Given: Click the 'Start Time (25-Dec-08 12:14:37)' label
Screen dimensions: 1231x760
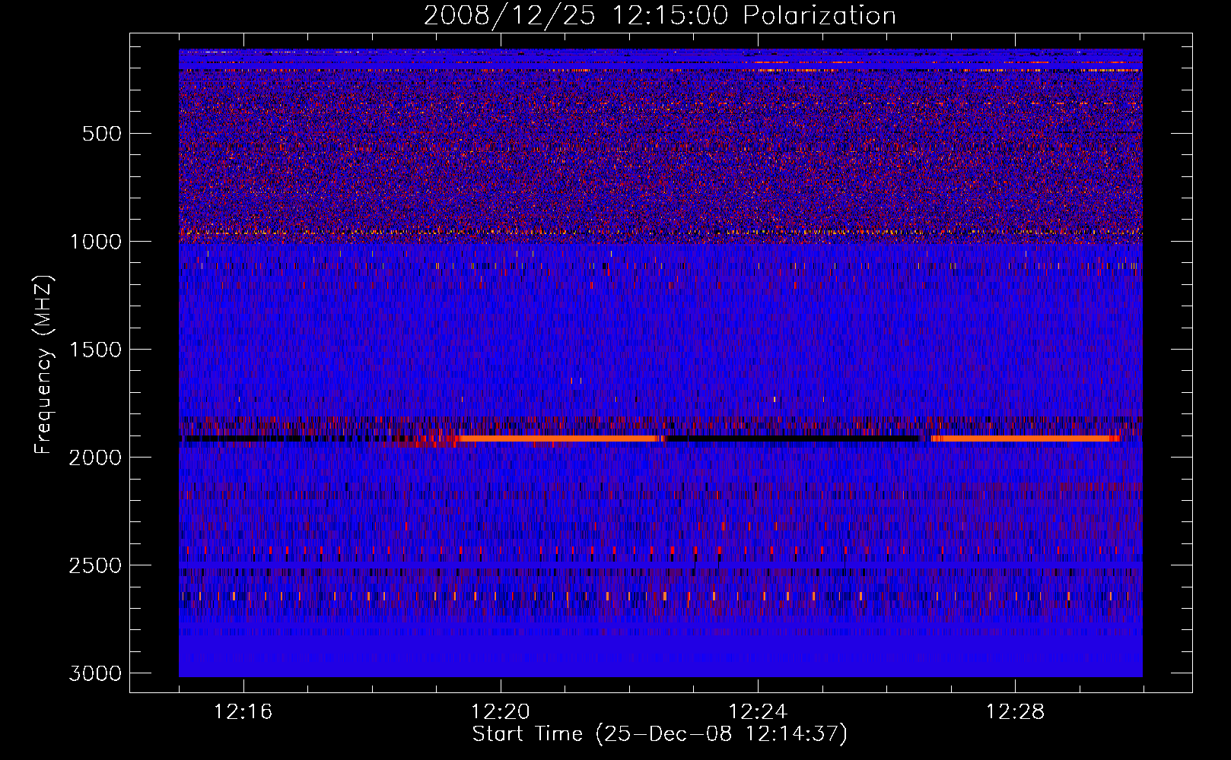Looking at the screenshot, I should (x=660, y=734).
